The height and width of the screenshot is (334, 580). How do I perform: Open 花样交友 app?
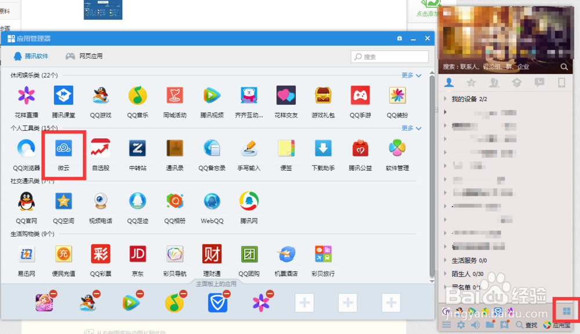click(286, 96)
